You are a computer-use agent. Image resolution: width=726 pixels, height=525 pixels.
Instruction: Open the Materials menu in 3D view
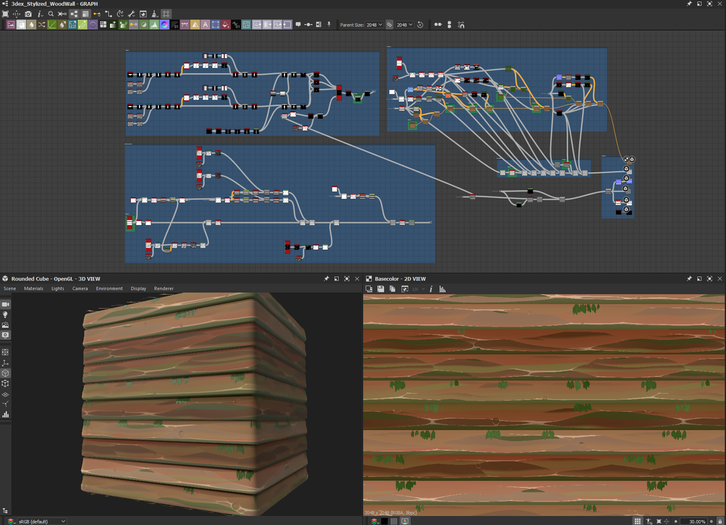pyautogui.click(x=33, y=288)
